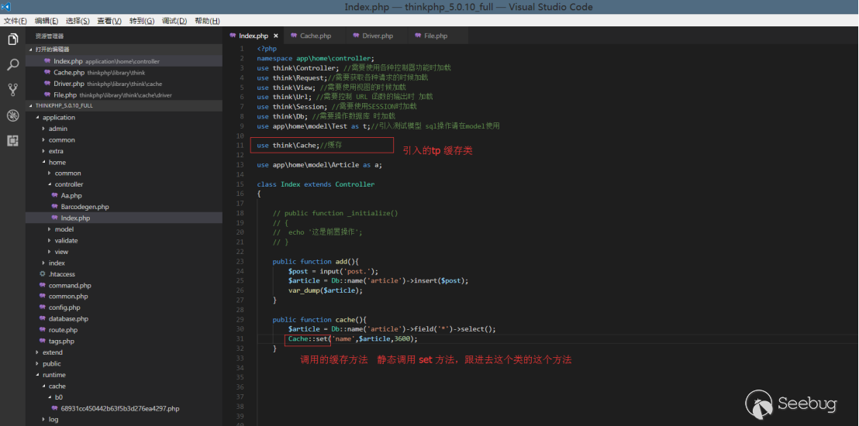
Task: Open the 帮助(H) menu
Action: click(206, 21)
